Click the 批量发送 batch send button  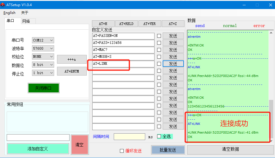pyautogui.click(x=168, y=150)
